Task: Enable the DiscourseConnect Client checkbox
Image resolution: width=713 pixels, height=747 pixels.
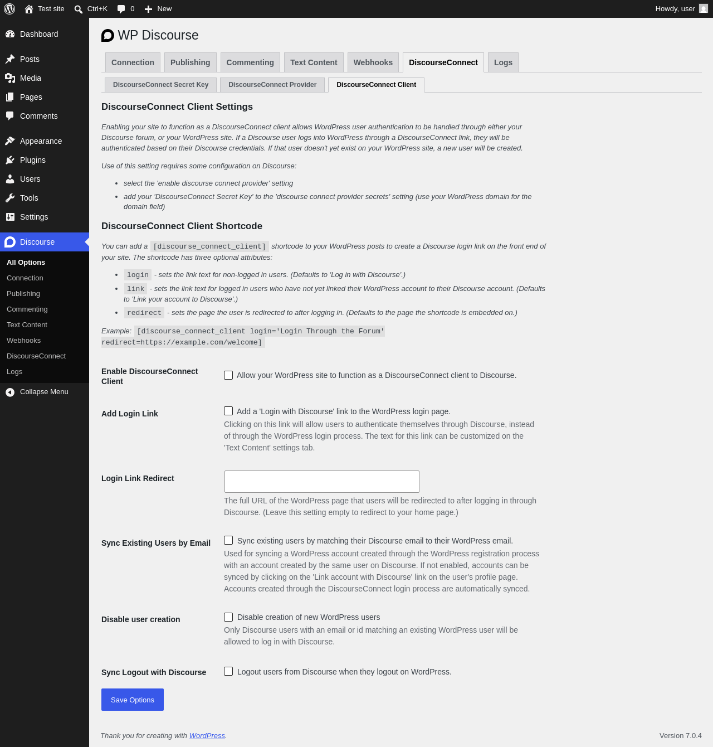Action: (228, 375)
